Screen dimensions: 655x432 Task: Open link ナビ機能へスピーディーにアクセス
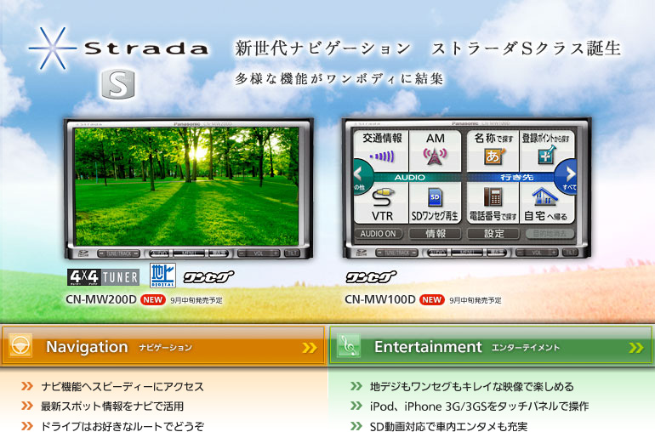(122, 386)
